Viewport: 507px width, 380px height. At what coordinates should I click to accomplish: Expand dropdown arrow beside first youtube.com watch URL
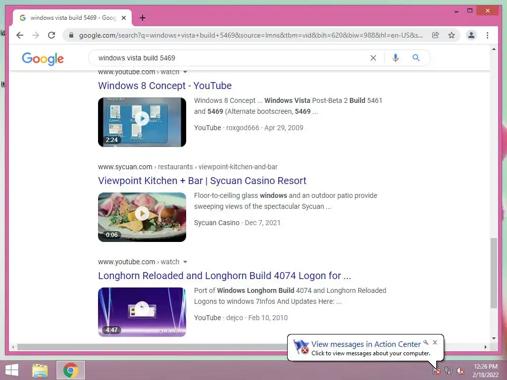[185, 72]
